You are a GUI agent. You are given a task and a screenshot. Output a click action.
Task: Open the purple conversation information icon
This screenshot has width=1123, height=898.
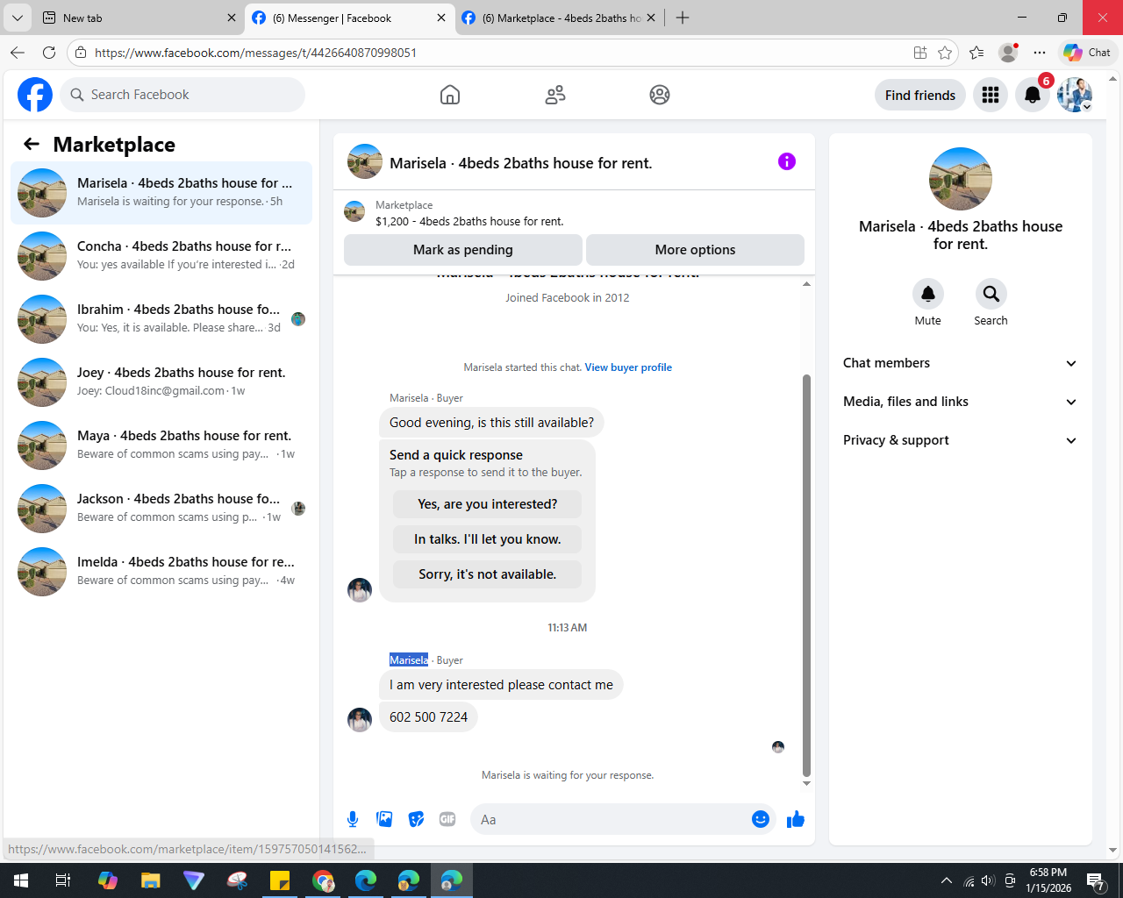(x=787, y=161)
